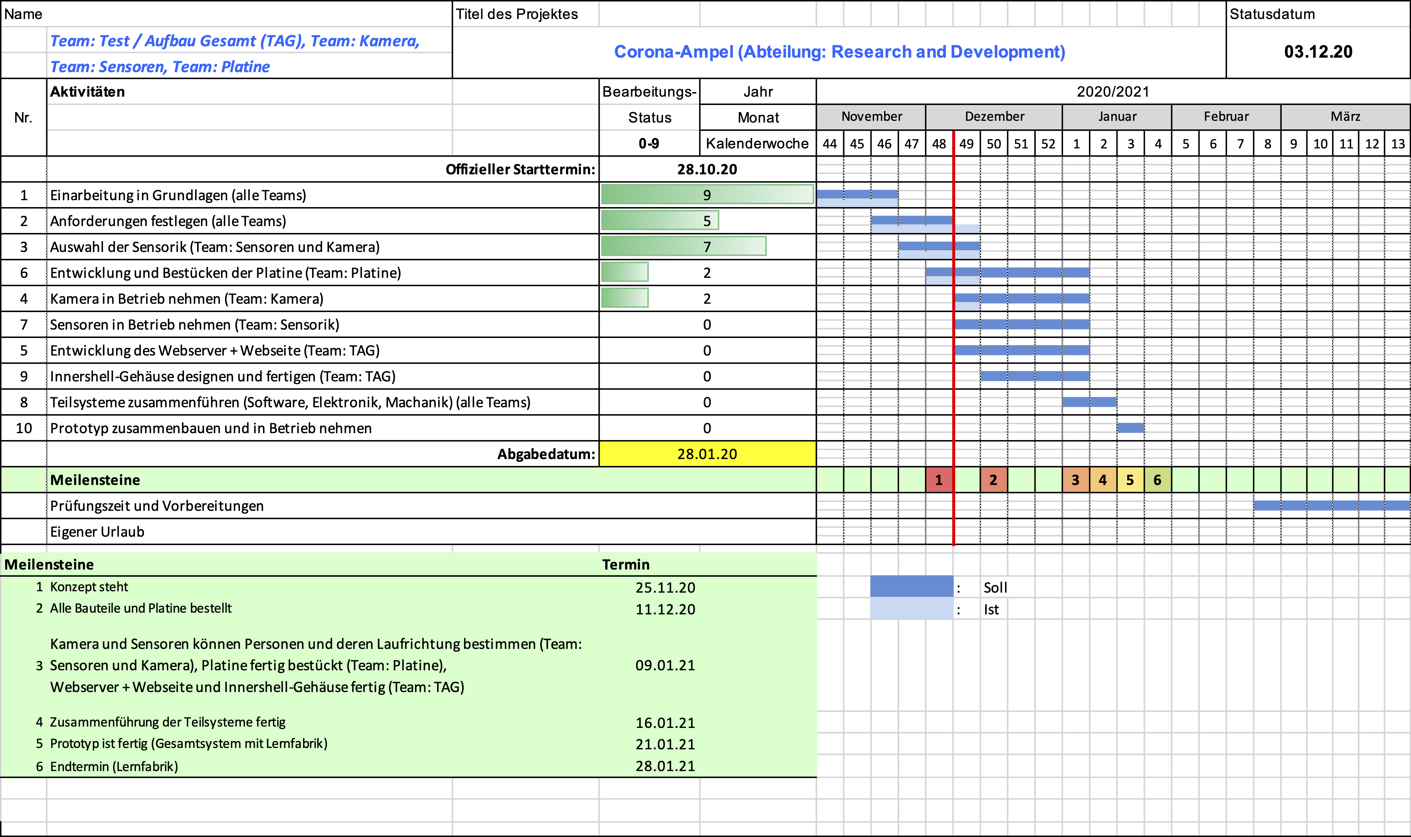Click the yellow Abgabedatum cell 28.01.20

(707, 454)
